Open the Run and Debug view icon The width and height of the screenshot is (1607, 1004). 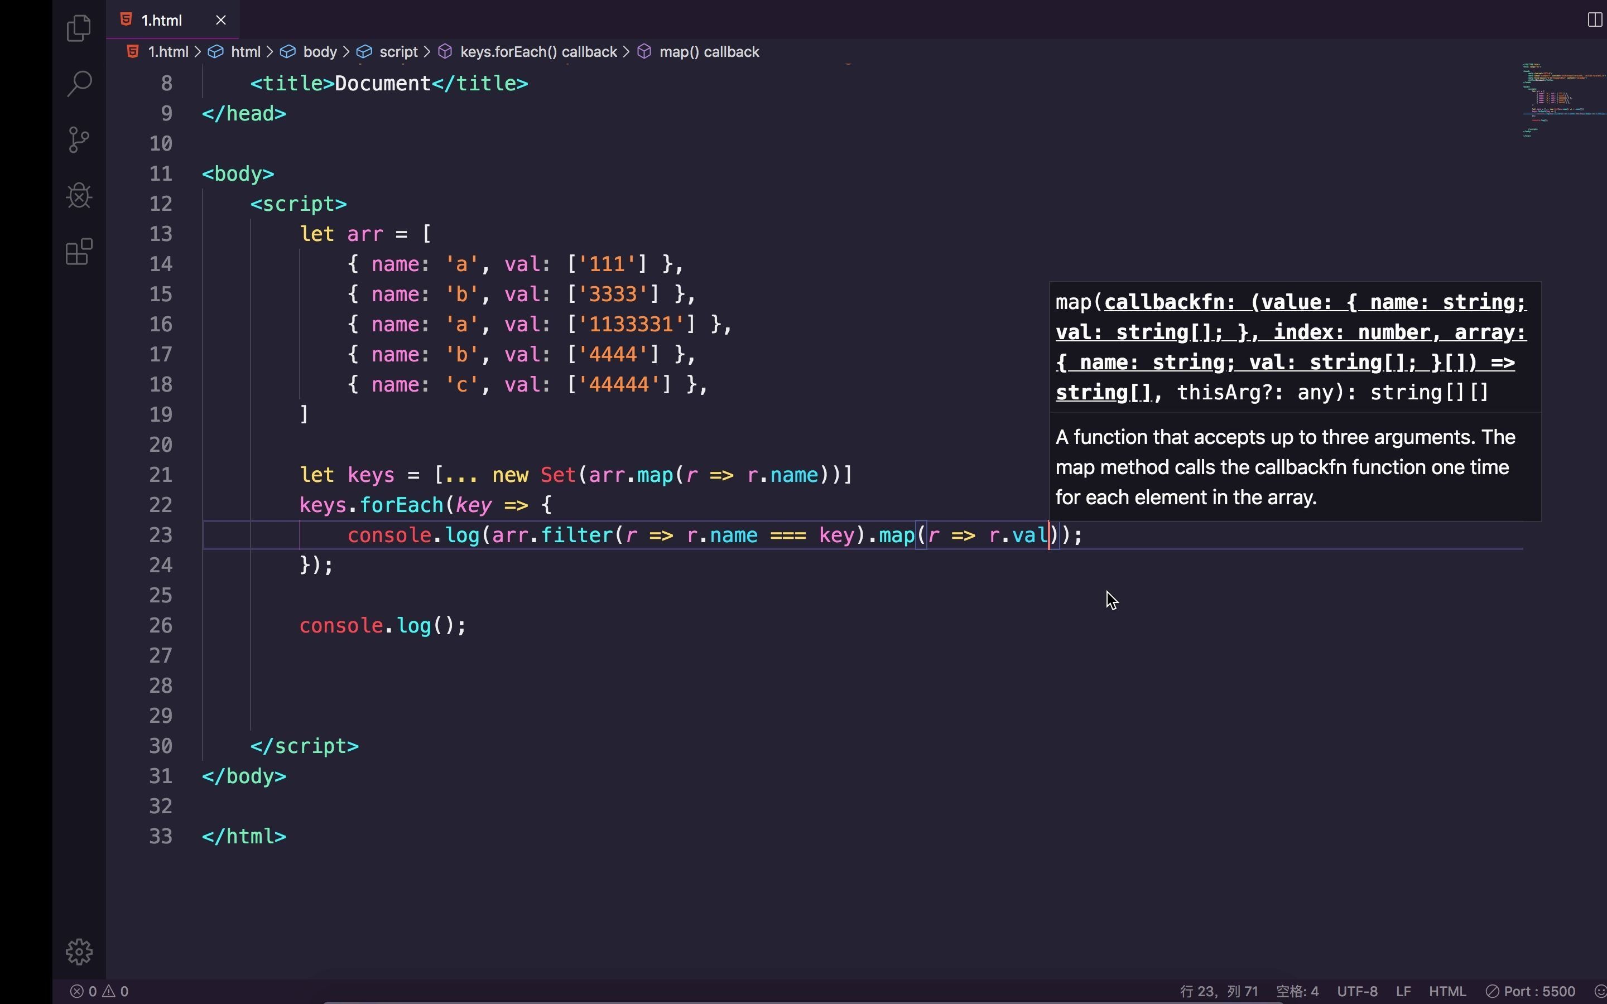pos(79,196)
